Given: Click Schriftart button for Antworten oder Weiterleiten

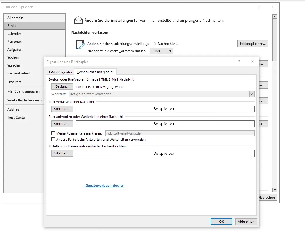Looking at the screenshot, I should (62, 124).
